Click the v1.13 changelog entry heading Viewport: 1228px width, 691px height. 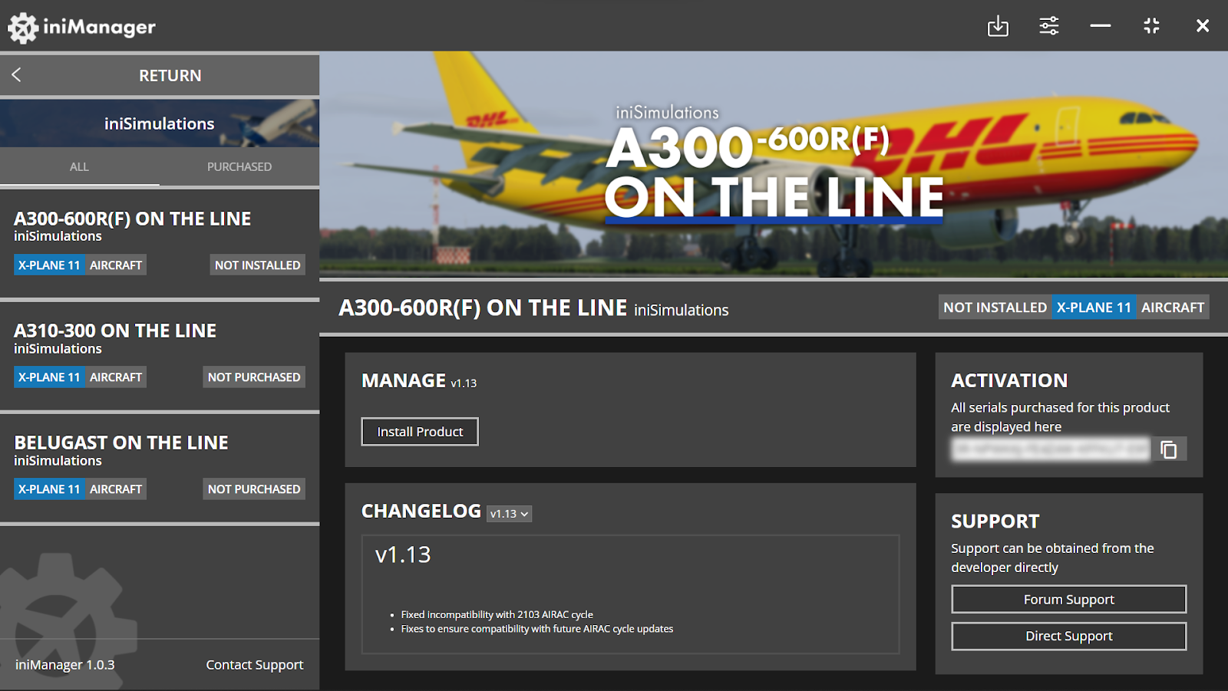[x=403, y=554]
